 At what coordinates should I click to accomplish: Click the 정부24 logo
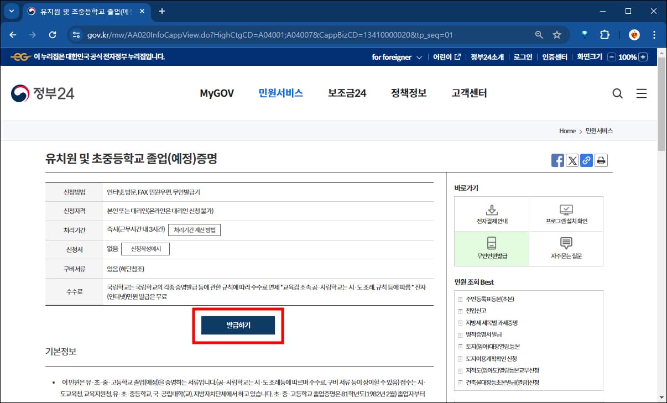click(x=43, y=93)
